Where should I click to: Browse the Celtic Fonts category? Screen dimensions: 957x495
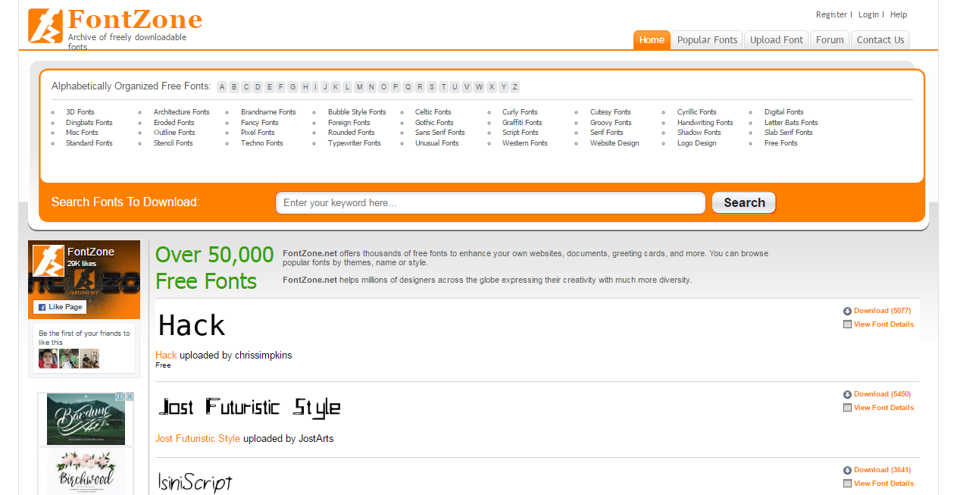[x=433, y=112]
